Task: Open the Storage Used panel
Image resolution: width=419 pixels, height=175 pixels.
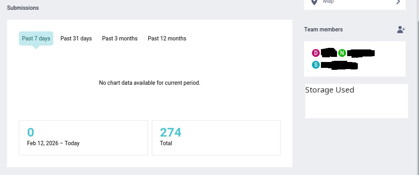Action: click(356, 101)
